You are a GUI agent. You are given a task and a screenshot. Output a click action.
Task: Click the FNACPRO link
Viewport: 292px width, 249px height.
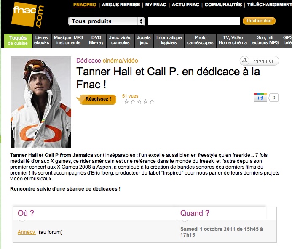click(x=85, y=5)
